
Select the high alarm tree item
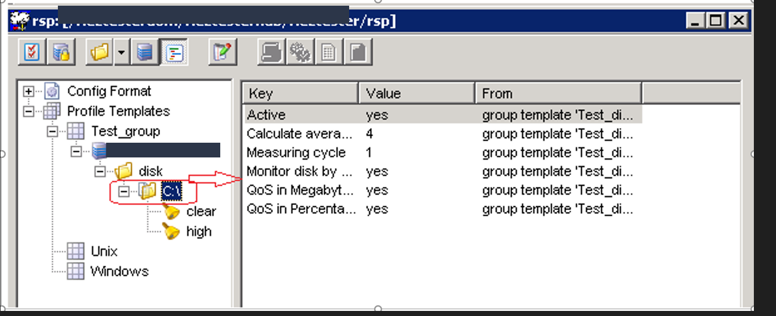pyautogui.click(x=199, y=232)
